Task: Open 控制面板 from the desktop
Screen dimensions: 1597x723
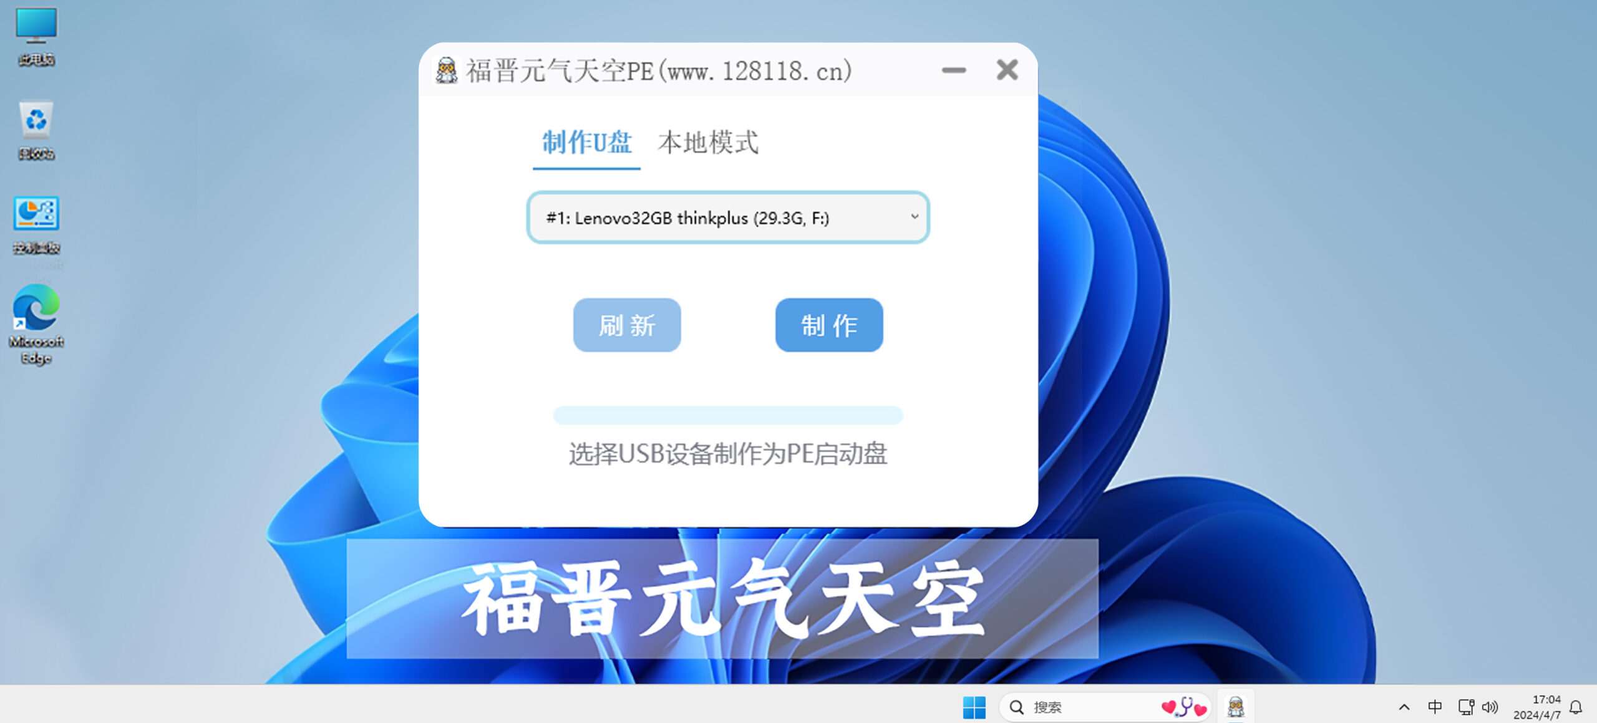Action: (x=36, y=215)
